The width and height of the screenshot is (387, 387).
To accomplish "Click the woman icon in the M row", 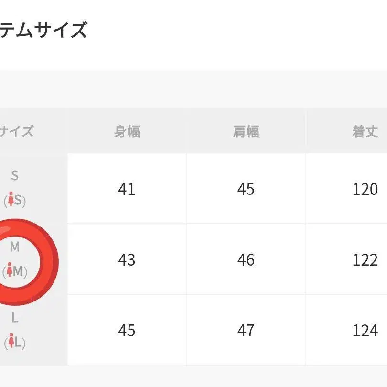I will 10,271.
